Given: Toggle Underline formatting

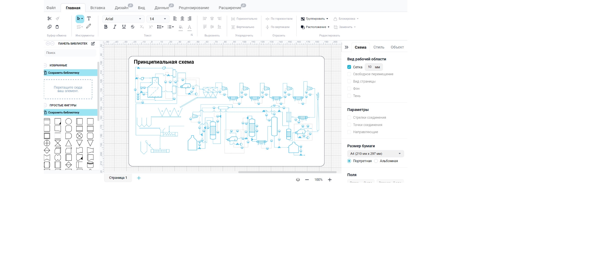Looking at the screenshot, I should coord(124,27).
